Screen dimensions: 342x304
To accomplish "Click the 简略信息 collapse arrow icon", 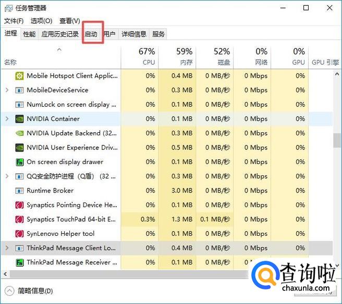I will click(x=9, y=290).
